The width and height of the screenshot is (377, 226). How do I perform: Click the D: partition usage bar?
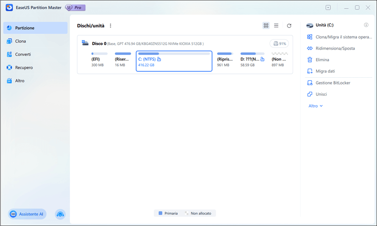coord(252,54)
